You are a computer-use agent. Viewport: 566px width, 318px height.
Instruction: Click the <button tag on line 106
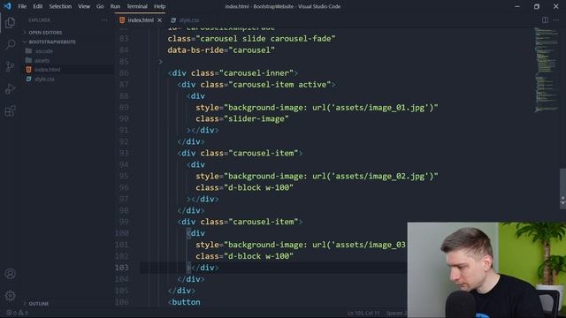[x=184, y=302]
